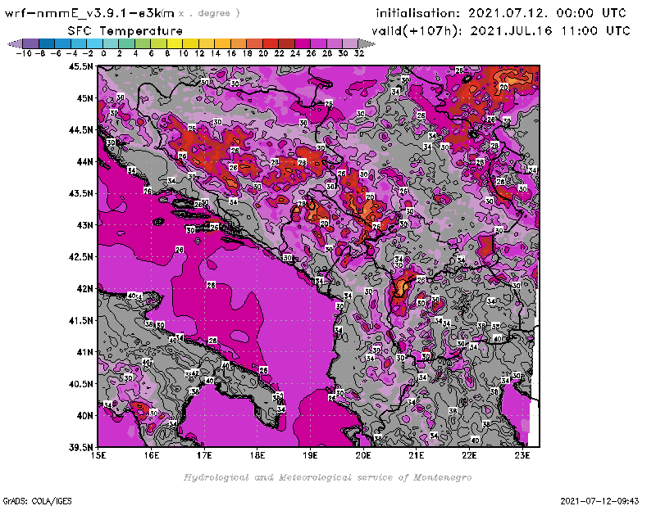Image resolution: width=656 pixels, height=506 pixels.
Task: Click the legend swatch between -4 and -2
Action: coord(79,43)
